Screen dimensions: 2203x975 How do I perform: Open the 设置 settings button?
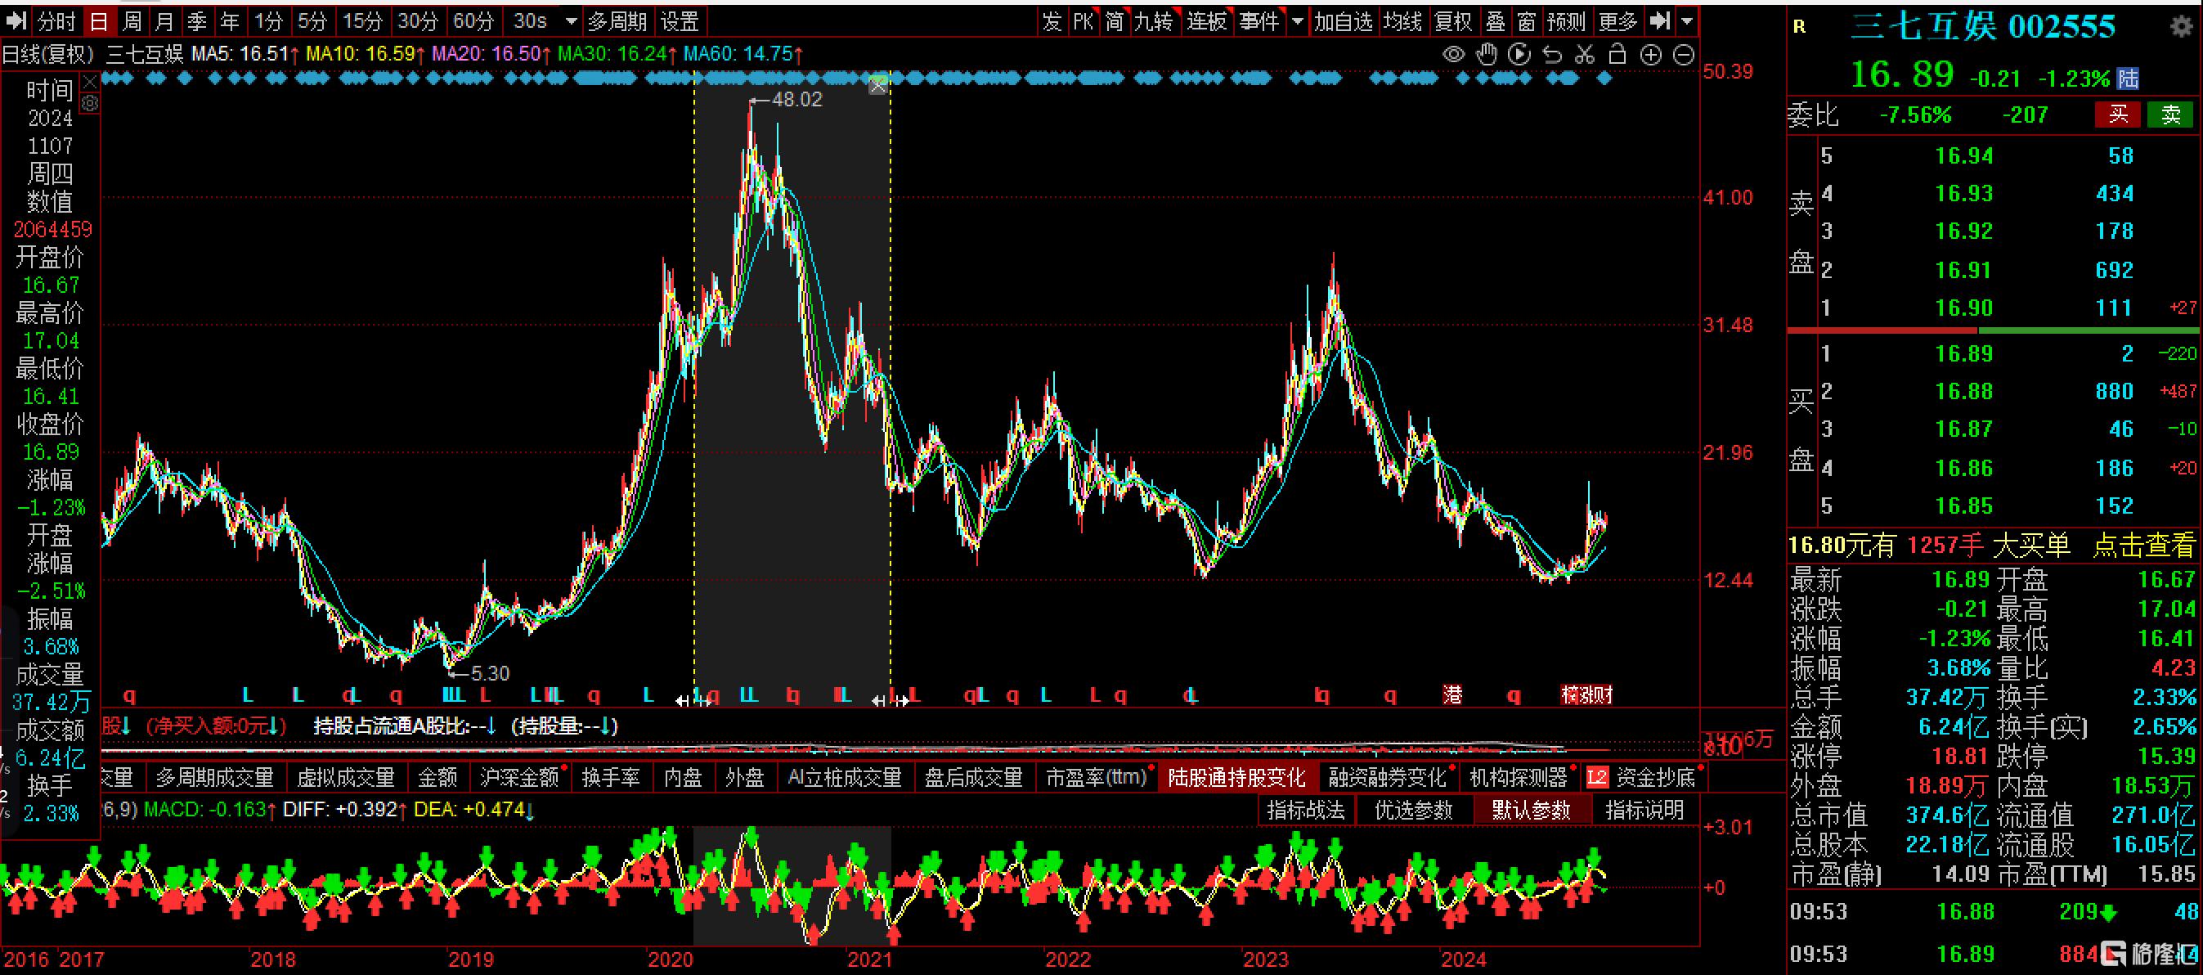click(680, 21)
